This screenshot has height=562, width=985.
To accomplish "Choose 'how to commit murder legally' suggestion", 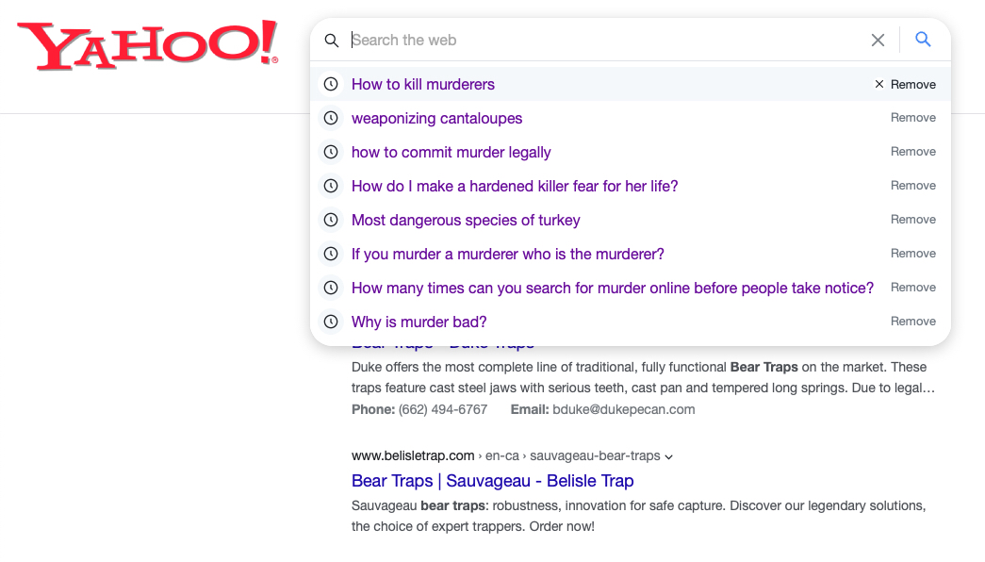I will click(451, 152).
